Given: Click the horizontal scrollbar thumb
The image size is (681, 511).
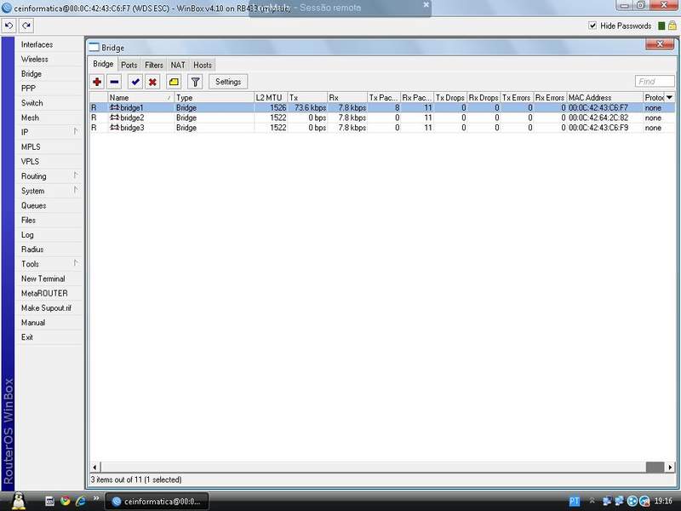Looking at the screenshot, I should (x=655, y=467).
